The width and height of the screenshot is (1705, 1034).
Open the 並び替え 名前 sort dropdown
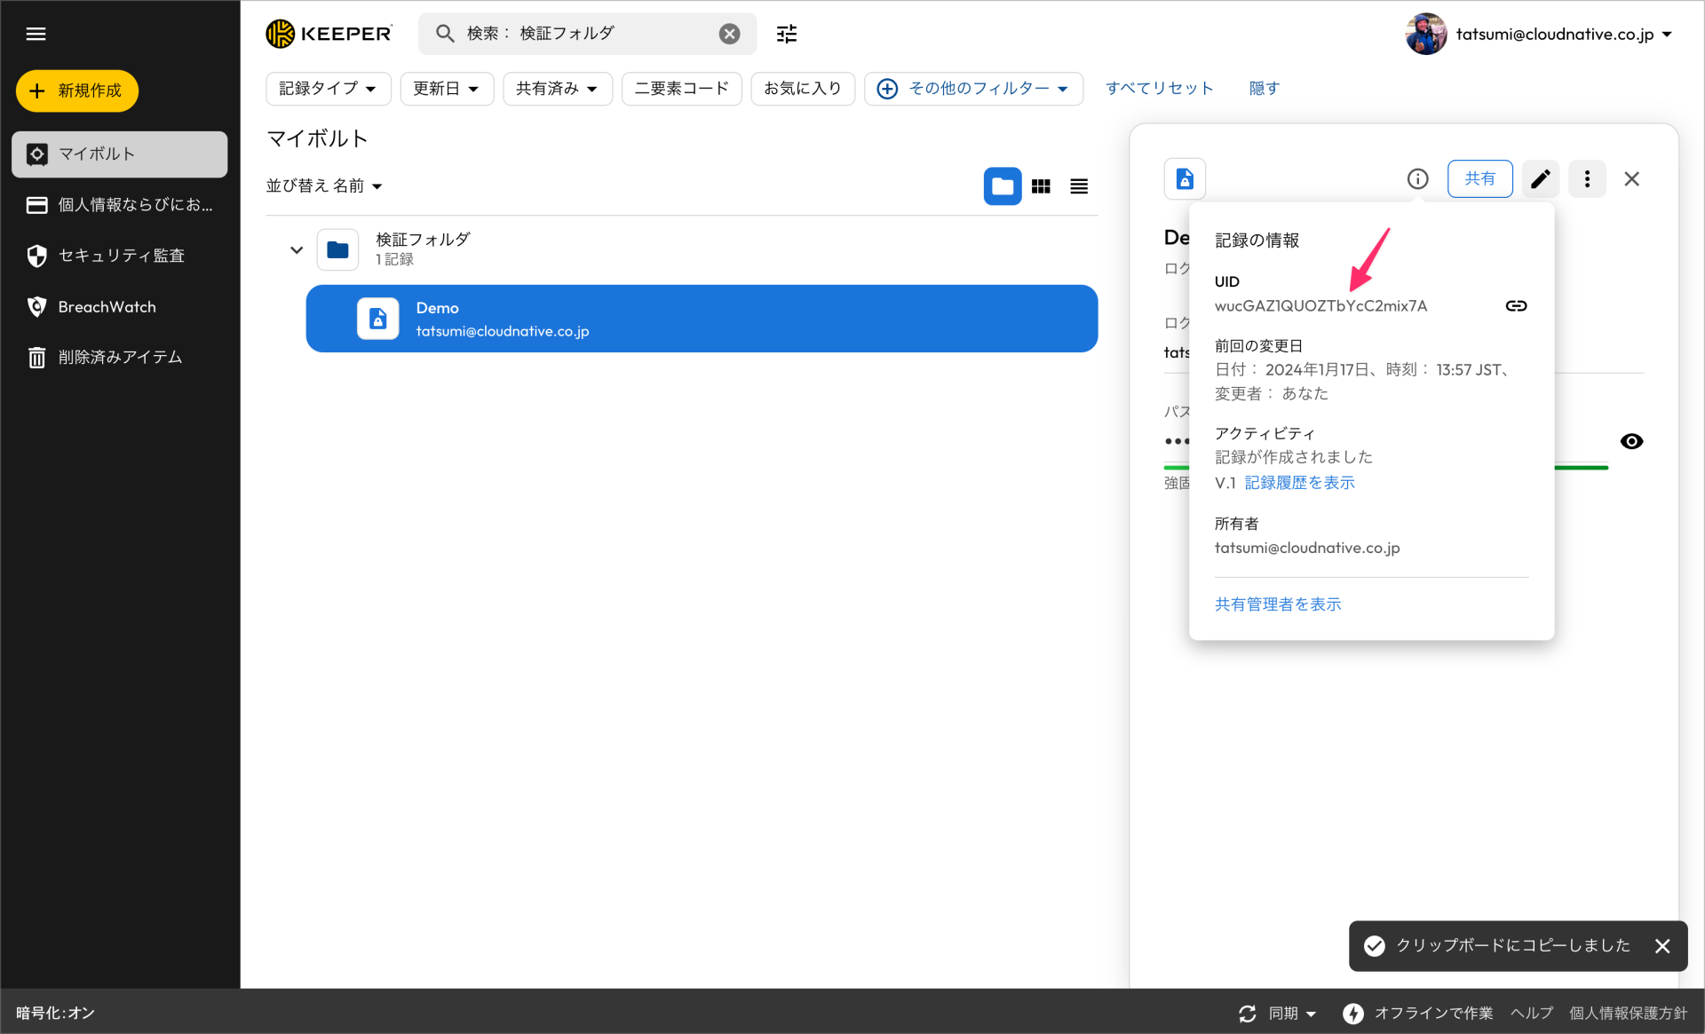tap(323, 185)
